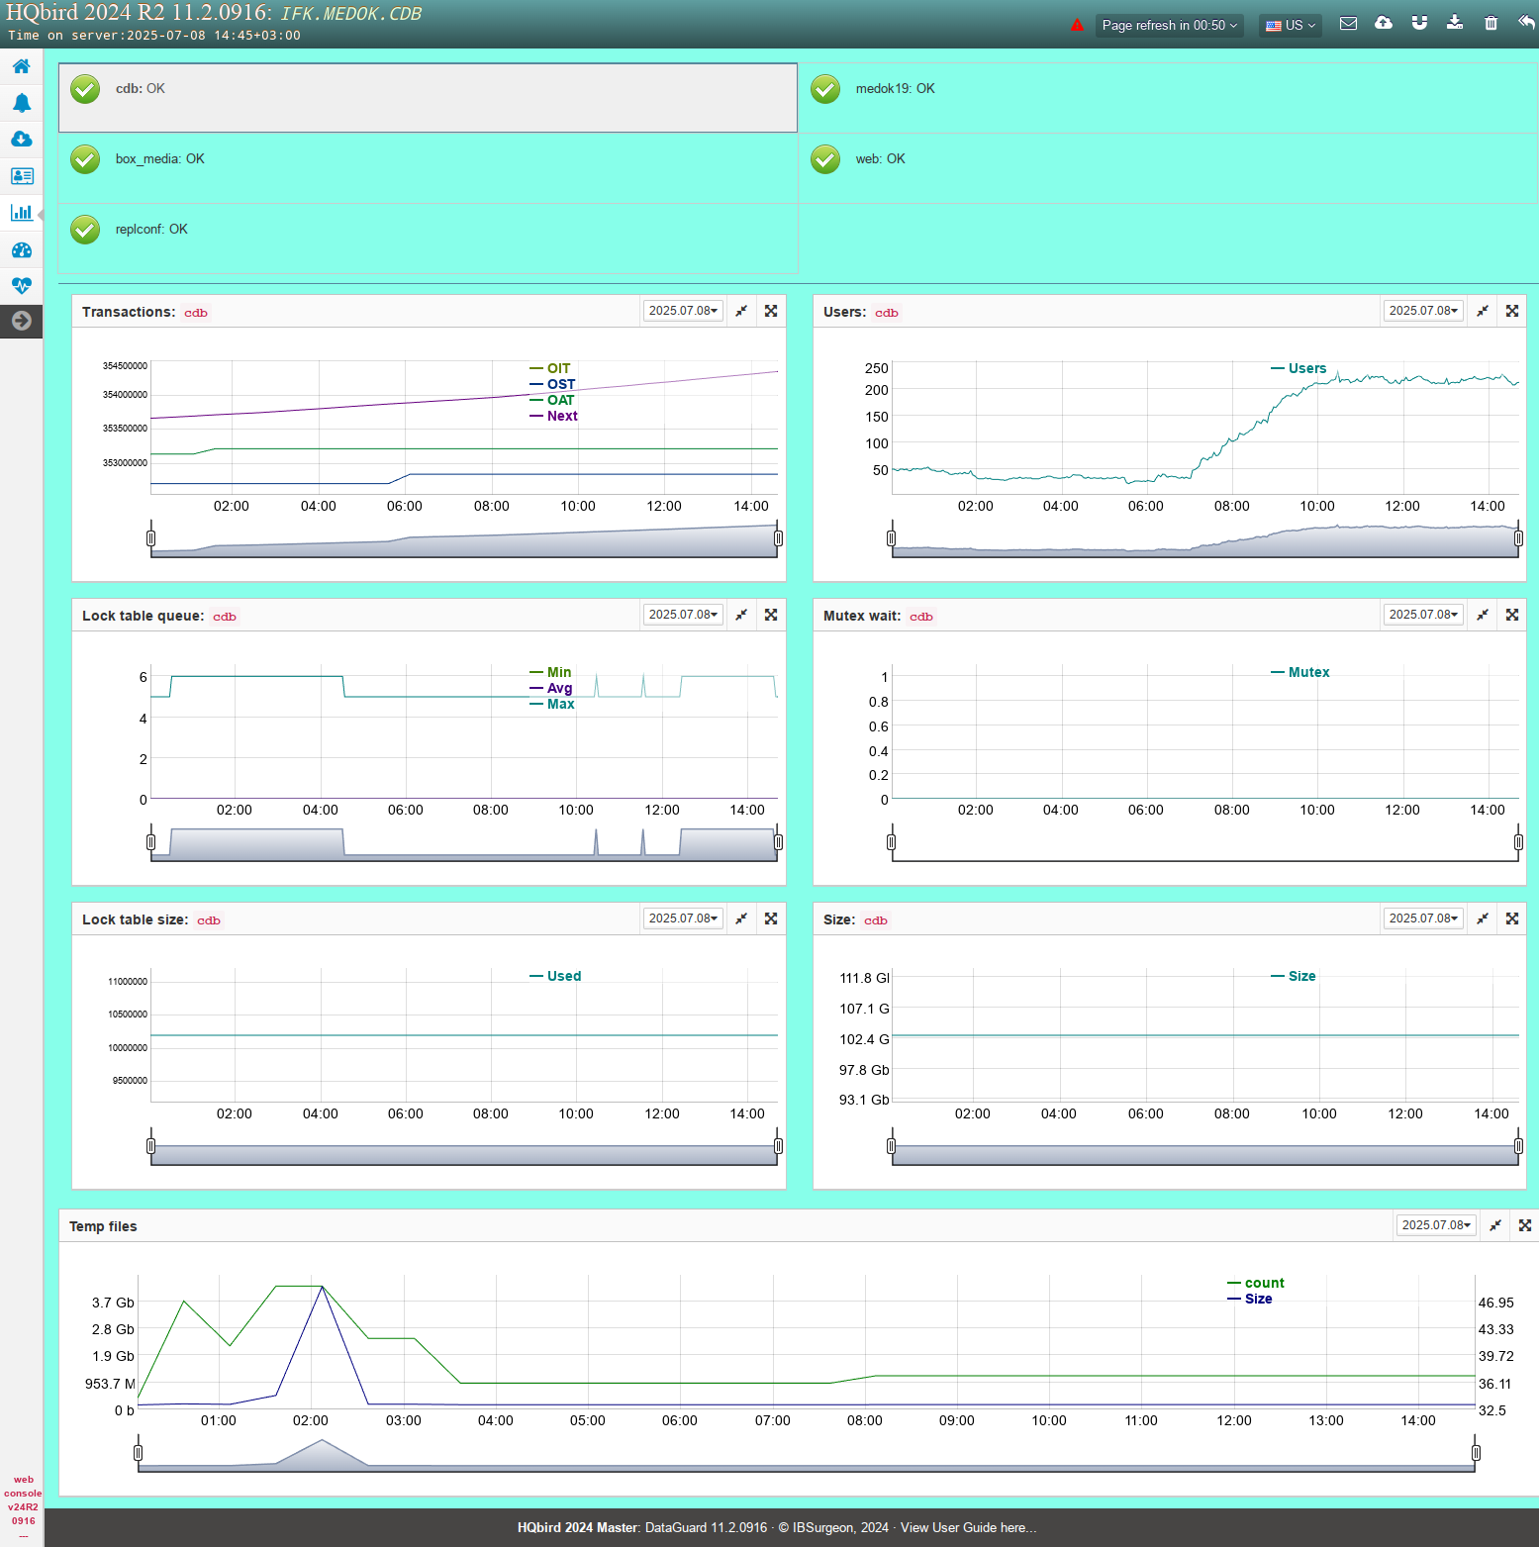Click the gauge dashboard sidebar icon
The image size is (1539, 1547).
coord(21,250)
